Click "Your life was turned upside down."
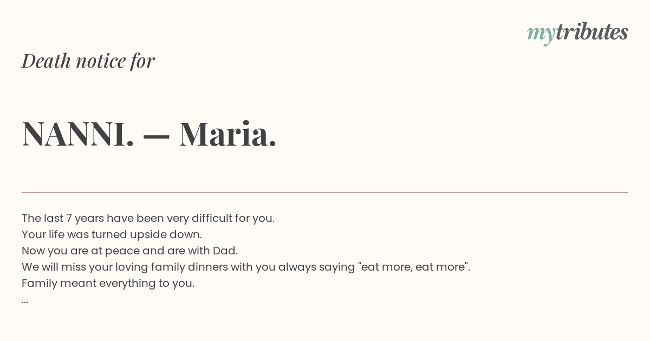This screenshot has width=650, height=341. [112, 234]
